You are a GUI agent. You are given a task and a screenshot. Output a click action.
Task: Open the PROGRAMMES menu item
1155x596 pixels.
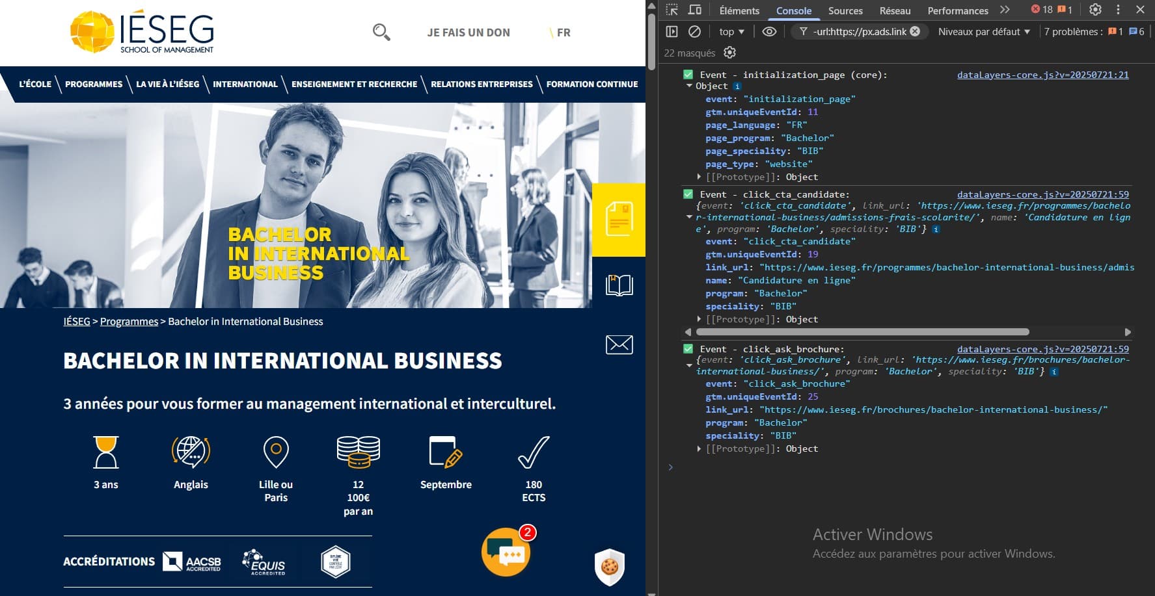click(x=94, y=84)
